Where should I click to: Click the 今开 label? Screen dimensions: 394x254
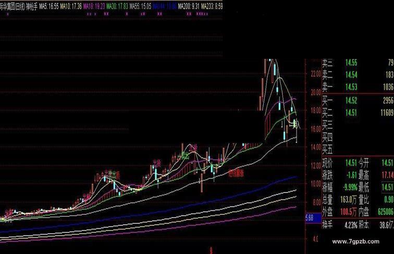[x=363, y=163]
